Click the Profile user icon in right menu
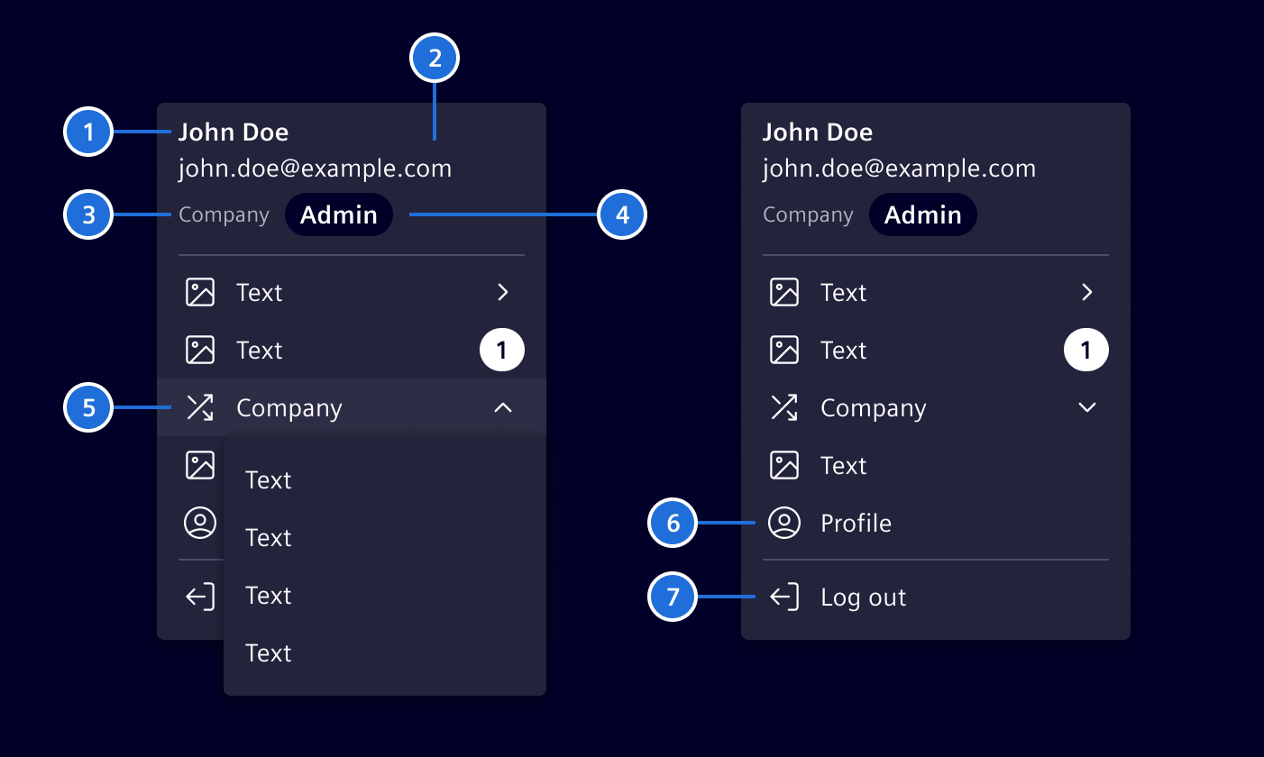 click(x=784, y=523)
